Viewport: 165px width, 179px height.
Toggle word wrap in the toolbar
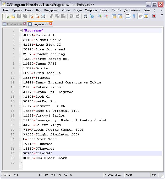pos(128,16)
